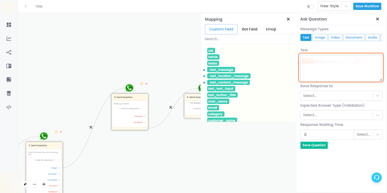Click bottom output connector of node 4

(146, 128)
